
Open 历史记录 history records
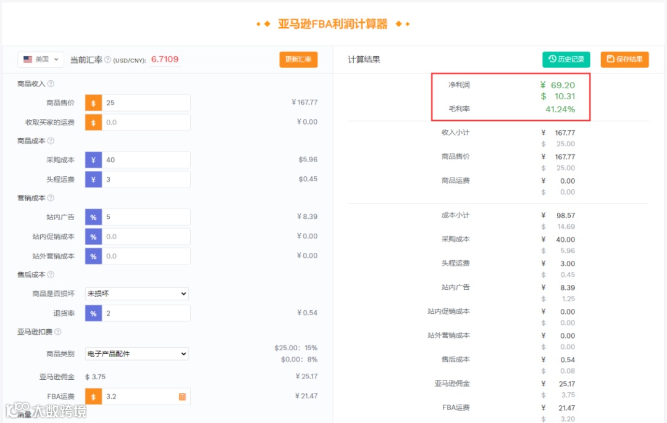click(566, 59)
